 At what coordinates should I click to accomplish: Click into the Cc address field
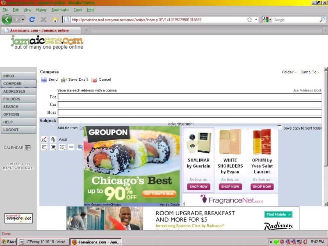pyautogui.click(x=190, y=105)
